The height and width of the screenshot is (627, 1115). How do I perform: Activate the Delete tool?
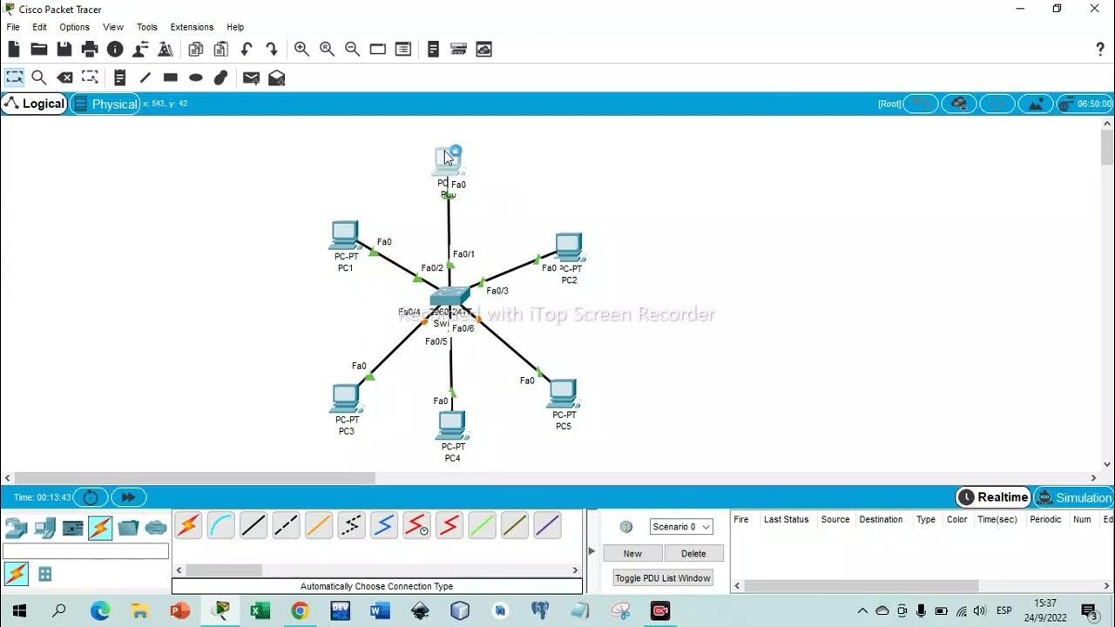[64, 78]
